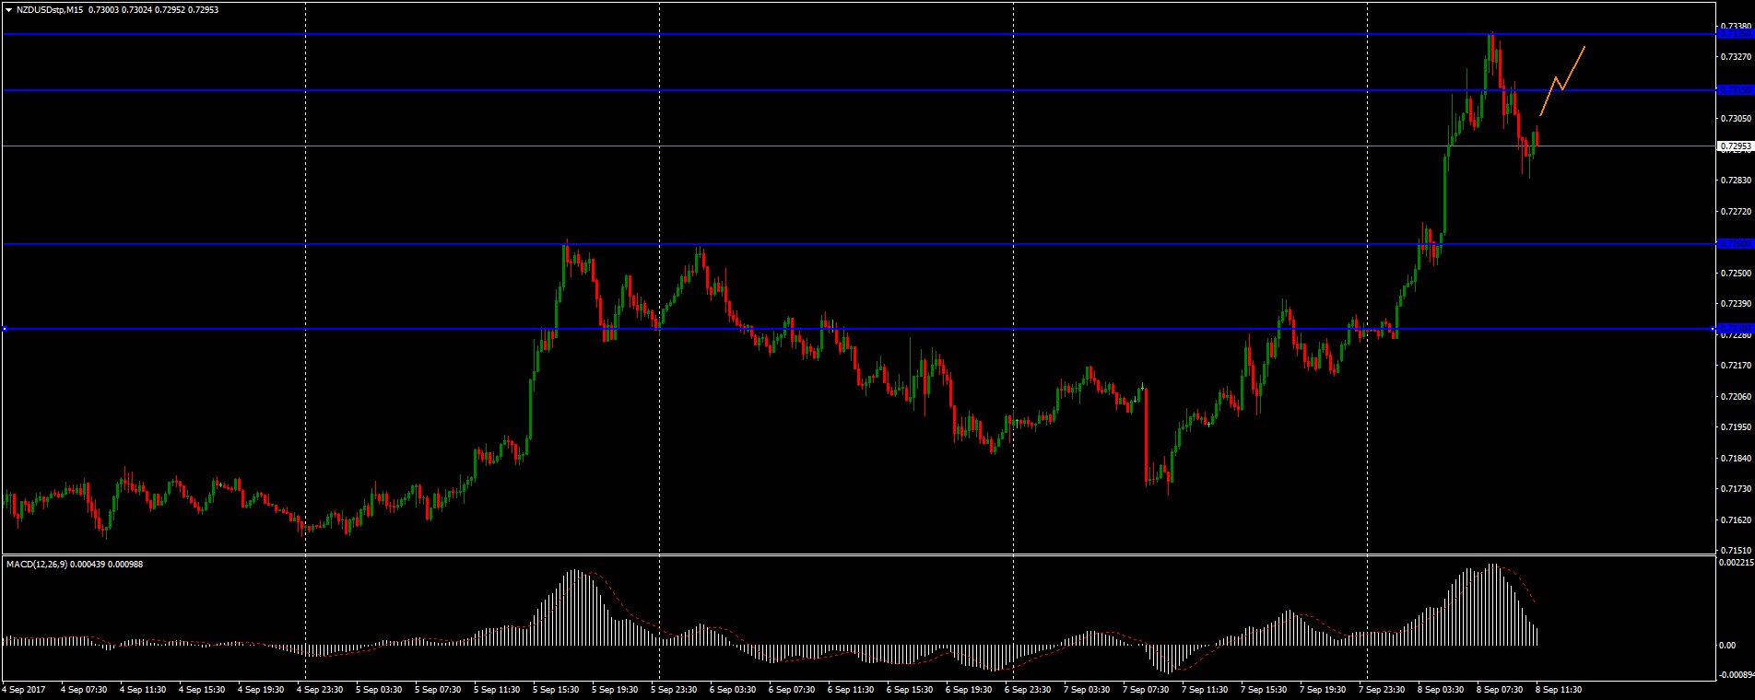Click the 0.71620 price axis label

coord(1735,520)
